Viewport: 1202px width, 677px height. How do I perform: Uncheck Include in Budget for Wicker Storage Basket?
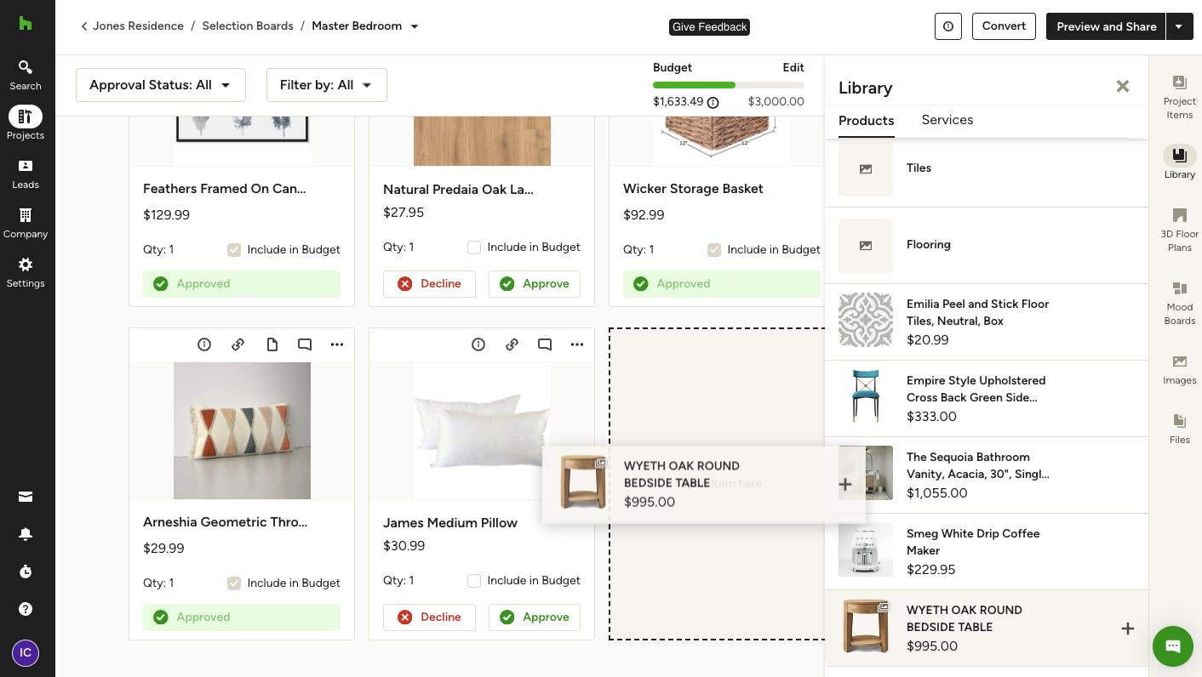tap(714, 250)
